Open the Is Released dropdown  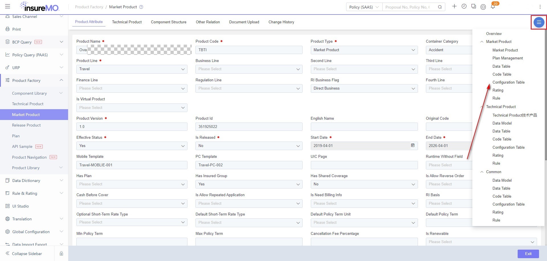coord(249,146)
